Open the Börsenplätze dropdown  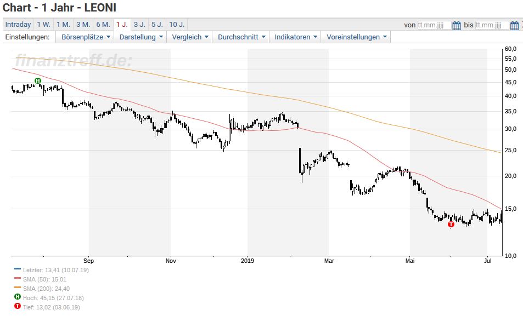click(x=86, y=37)
